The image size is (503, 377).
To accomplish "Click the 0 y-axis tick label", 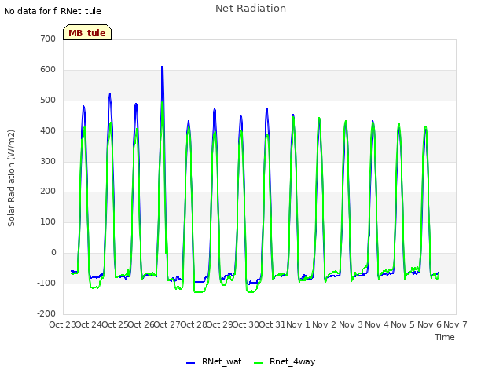I will coord(53,253).
